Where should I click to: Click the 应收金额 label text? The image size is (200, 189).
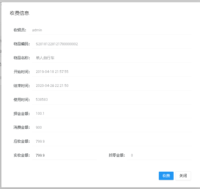pyautogui.click(x=22, y=141)
